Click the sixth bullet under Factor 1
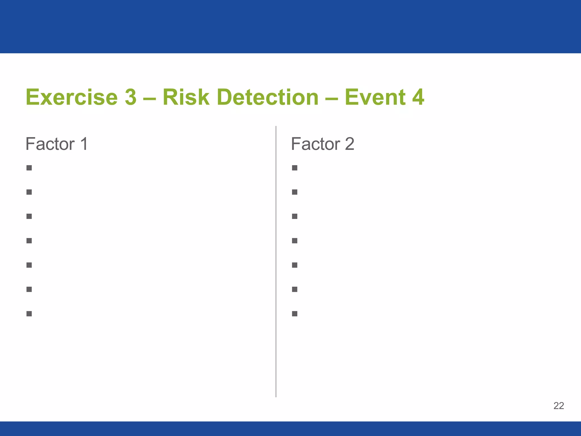This screenshot has width=581, height=436. click(x=29, y=289)
